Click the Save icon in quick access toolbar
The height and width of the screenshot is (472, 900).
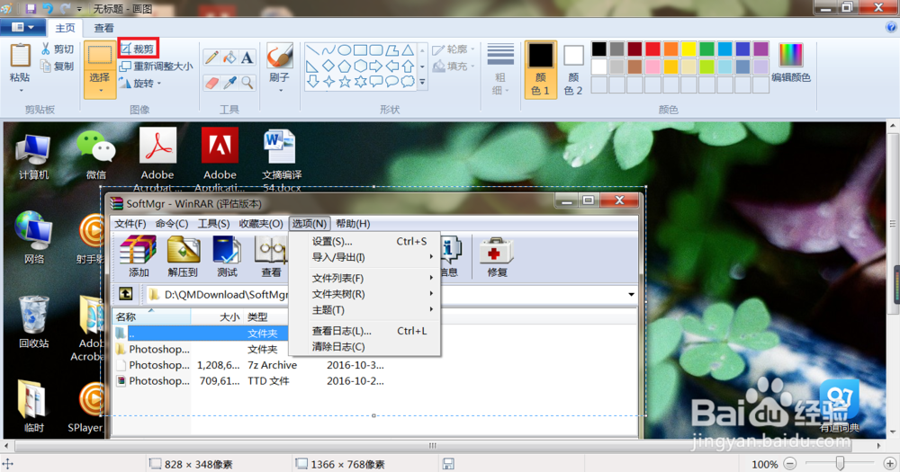(x=31, y=9)
